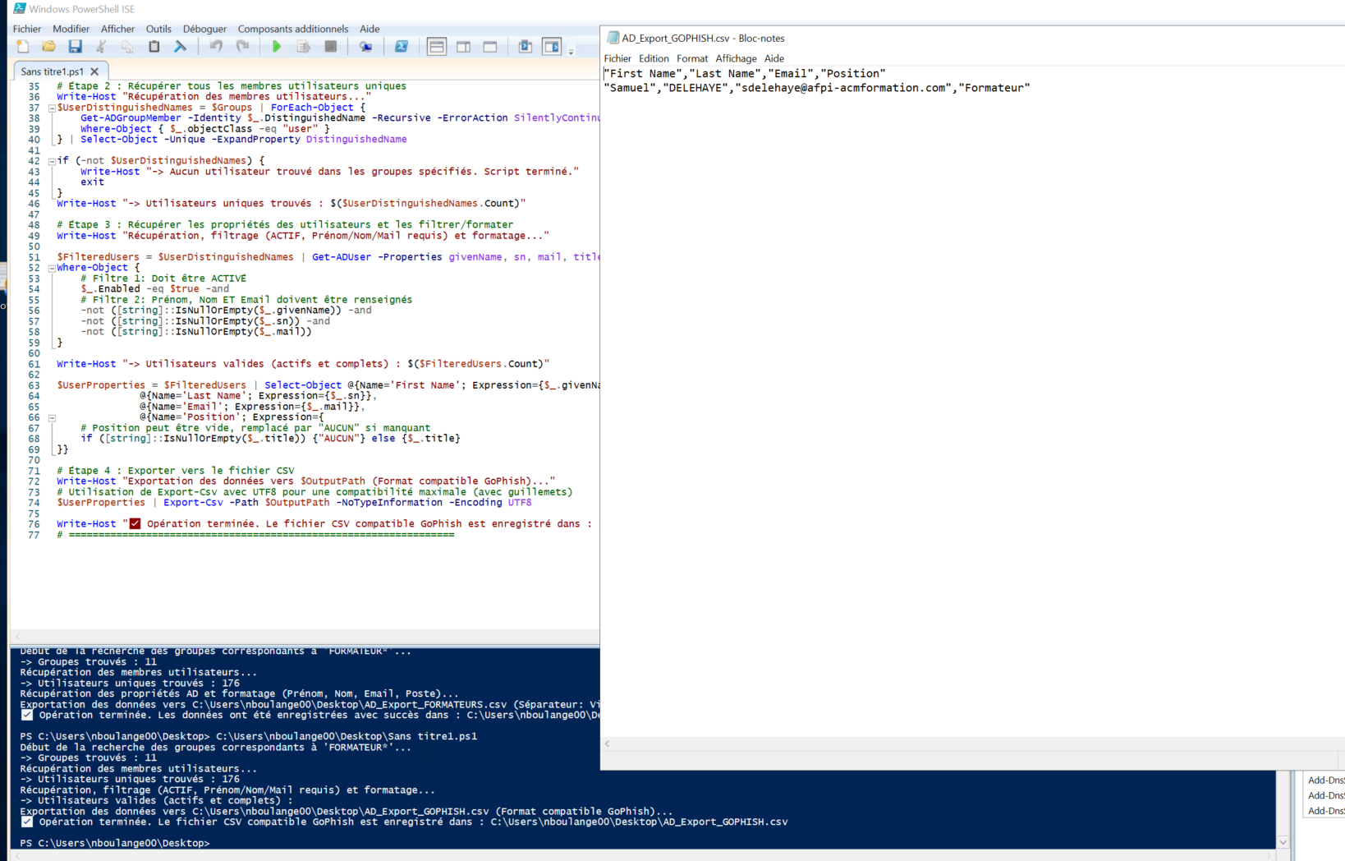The height and width of the screenshot is (861, 1345).
Task: Open the Outils menu
Action: [x=158, y=29]
